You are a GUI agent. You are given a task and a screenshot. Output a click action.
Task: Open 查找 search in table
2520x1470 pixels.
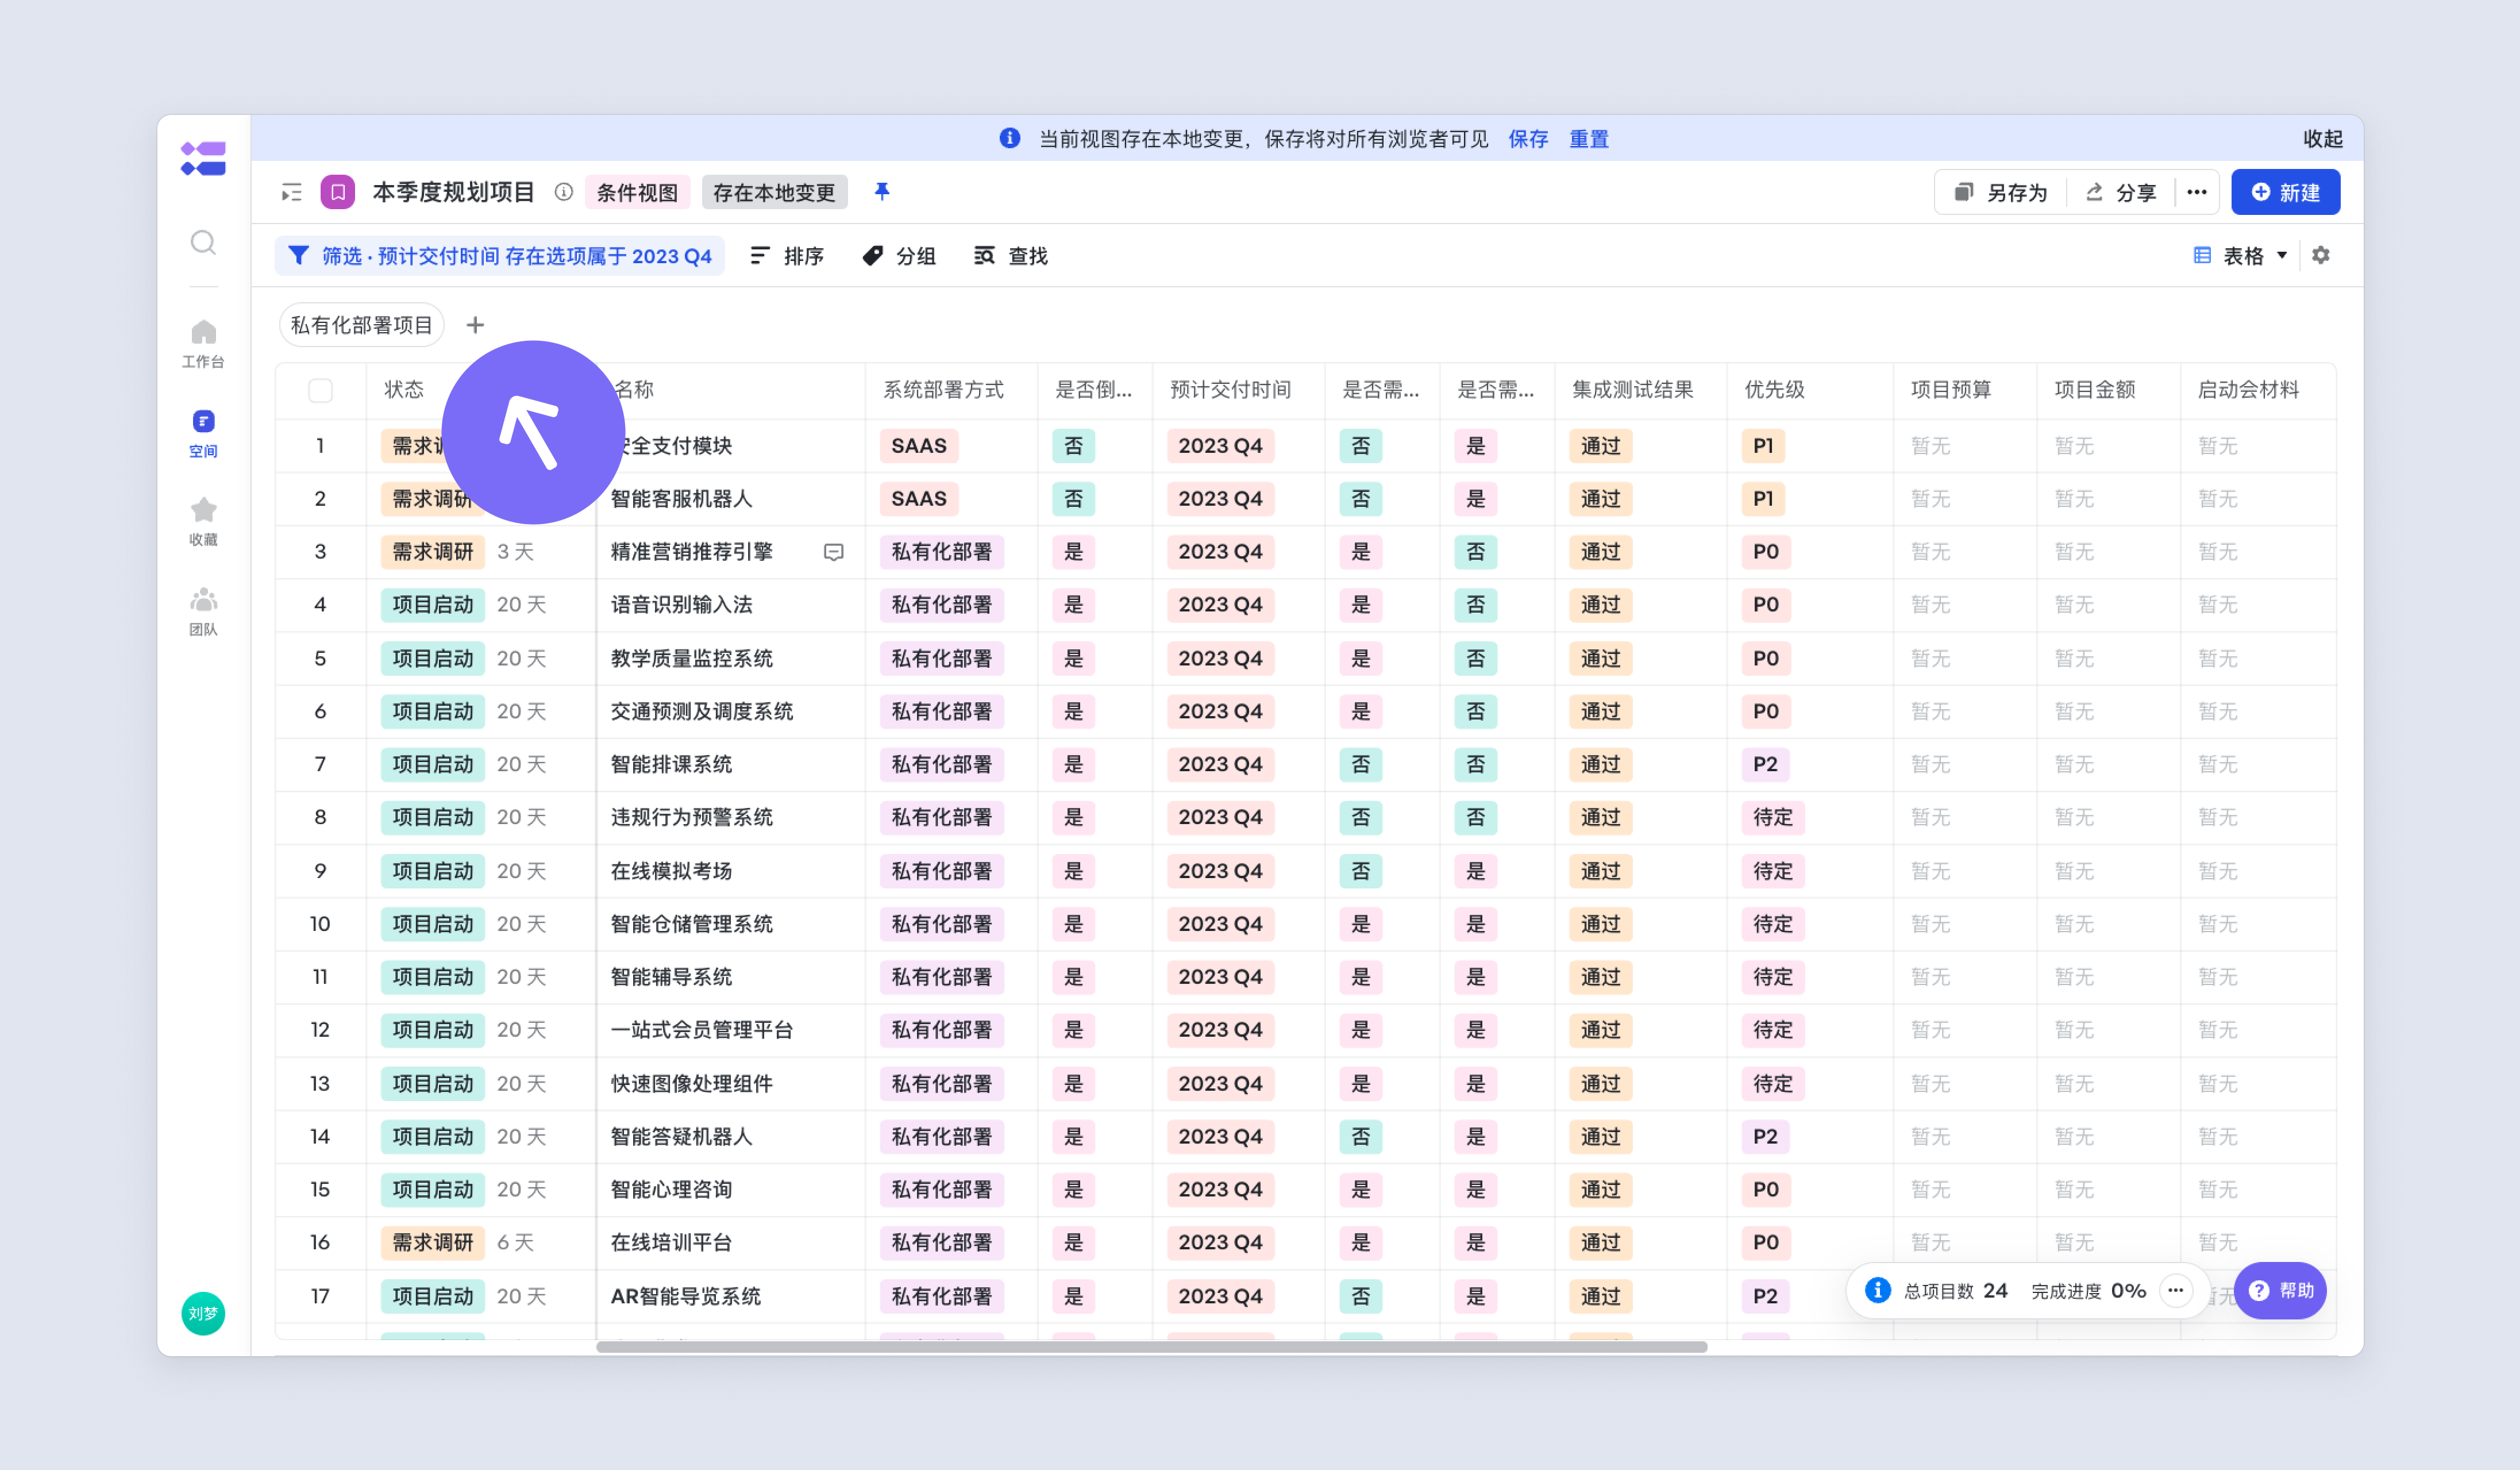pyautogui.click(x=1011, y=256)
